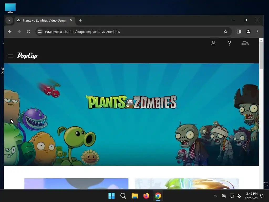
Task: Open Windows taskbar search
Action: point(123,196)
